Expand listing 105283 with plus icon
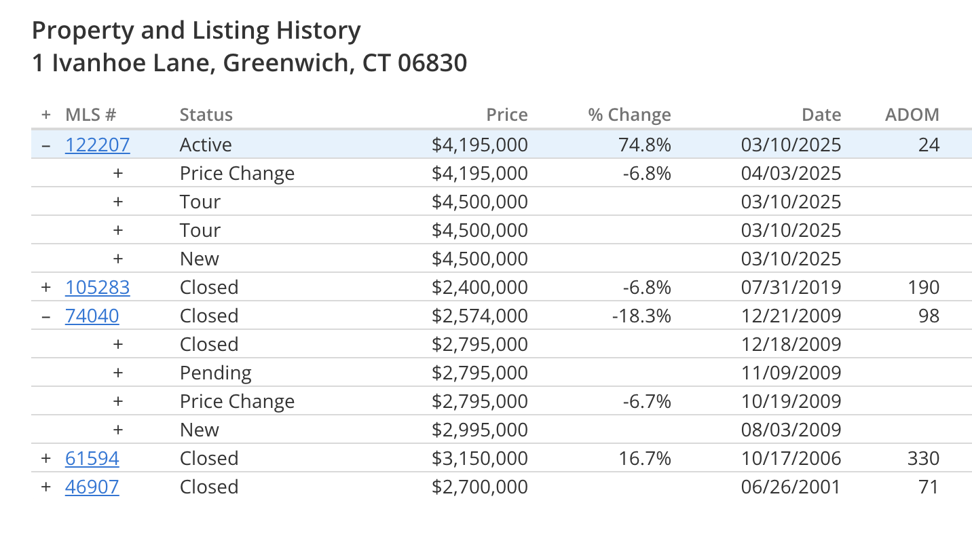Viewport: 972px width, 543px height. tap(46, 287)
